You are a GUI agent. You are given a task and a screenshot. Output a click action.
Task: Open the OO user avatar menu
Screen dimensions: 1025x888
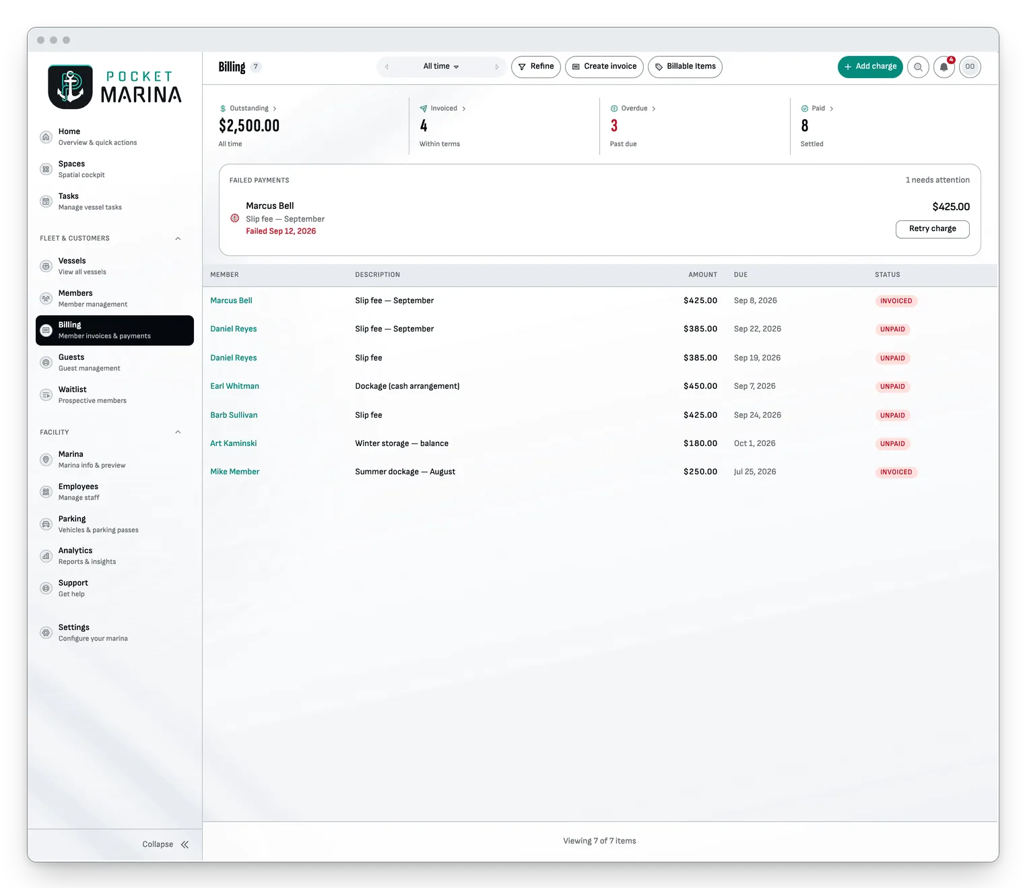[970, 67]
